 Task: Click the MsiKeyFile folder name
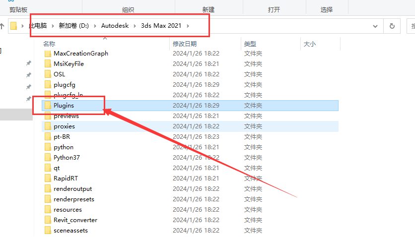click(x=69, y=63)
